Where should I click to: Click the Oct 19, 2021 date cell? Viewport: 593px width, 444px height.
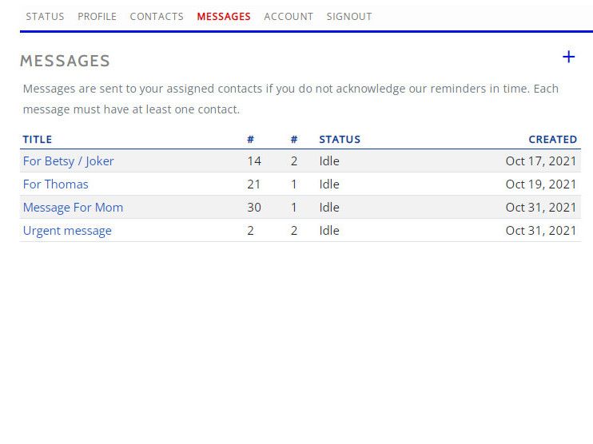click(541, 184)
